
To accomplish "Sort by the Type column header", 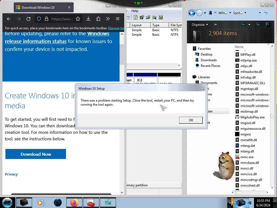I will [160, 25].
